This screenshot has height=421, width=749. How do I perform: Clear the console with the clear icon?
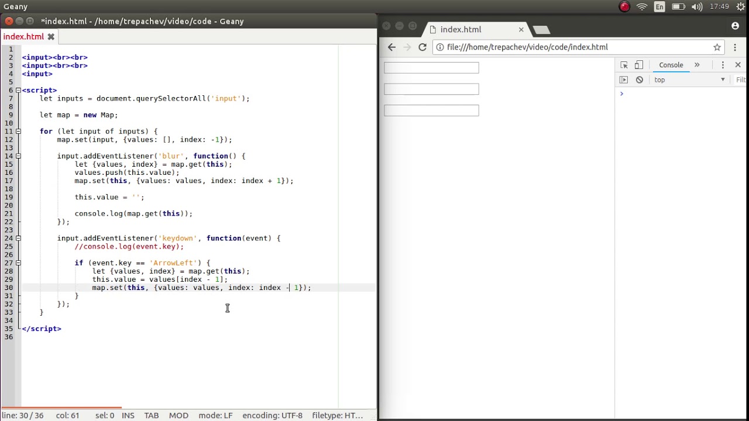[640, 80]
